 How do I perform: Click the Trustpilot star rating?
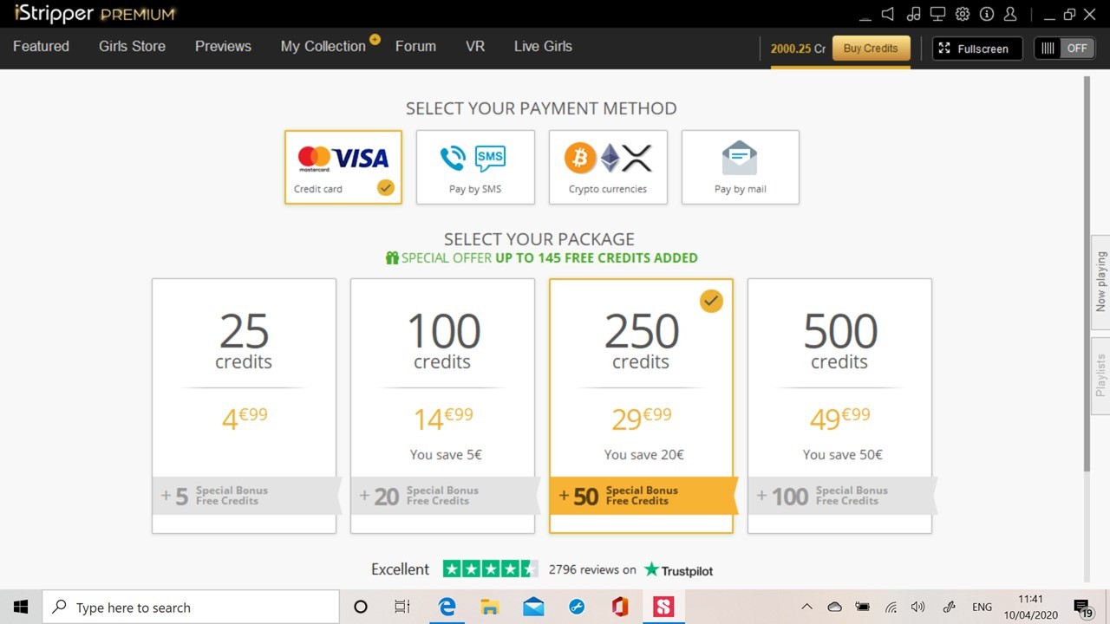(x=490, y=569)
